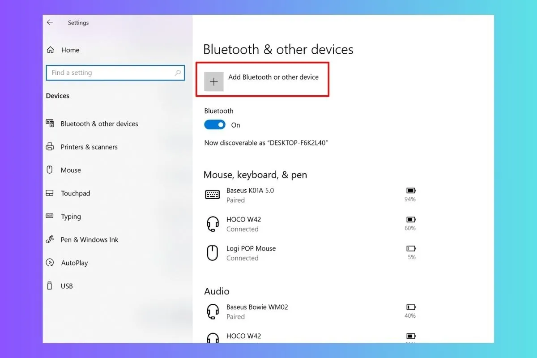Click the Home icon in sidebar
The height and width of the screenshot is (358, 537).
51,50
